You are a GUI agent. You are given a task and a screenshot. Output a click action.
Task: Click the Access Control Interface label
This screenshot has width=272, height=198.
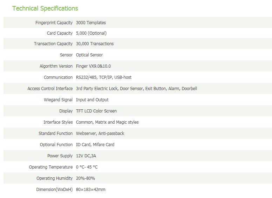[50, 89]
